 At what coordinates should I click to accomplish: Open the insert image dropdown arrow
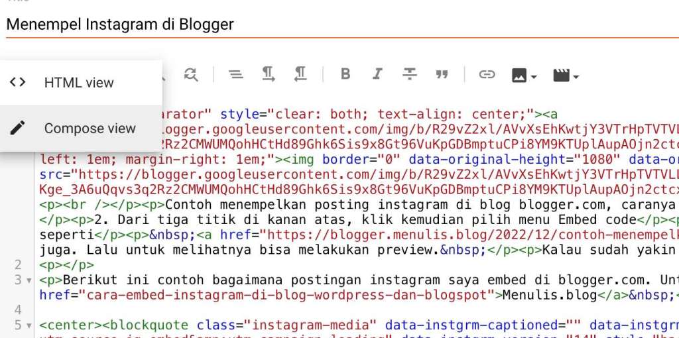534,77
